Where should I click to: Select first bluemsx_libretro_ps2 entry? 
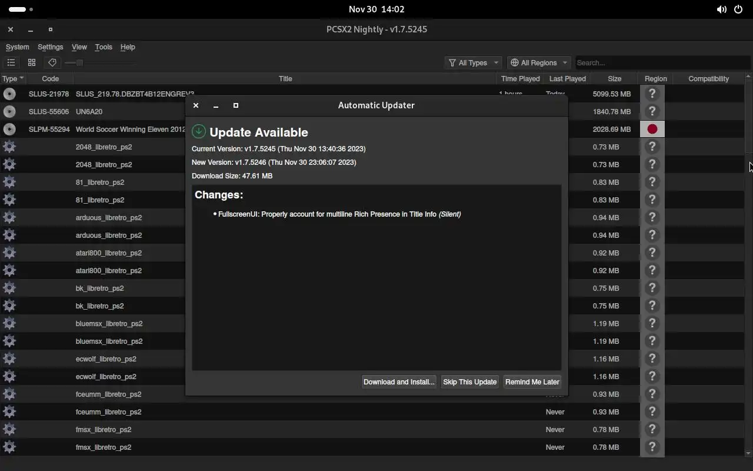(109, 323)
